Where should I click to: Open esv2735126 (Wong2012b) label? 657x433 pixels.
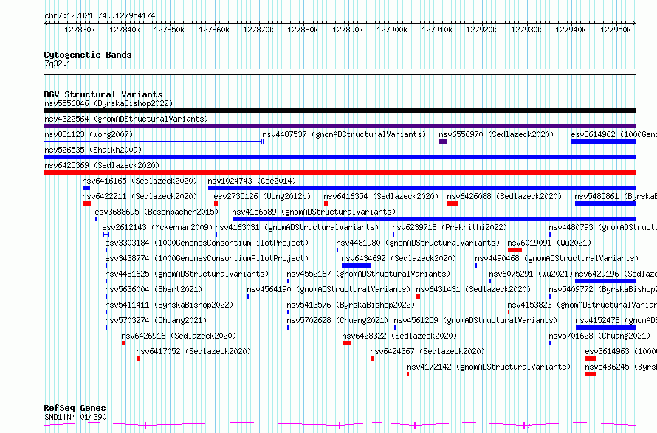click(x=262, y=196)
